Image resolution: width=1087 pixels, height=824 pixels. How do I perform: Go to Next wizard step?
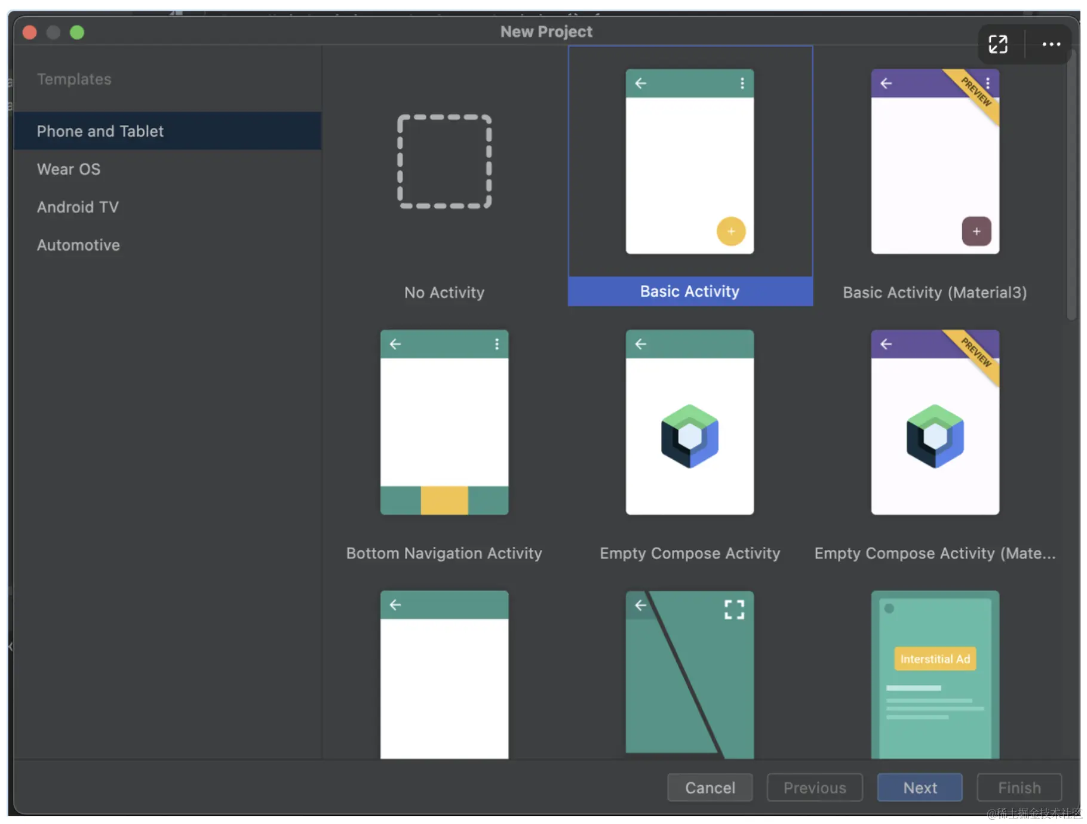tap(920, 788)
